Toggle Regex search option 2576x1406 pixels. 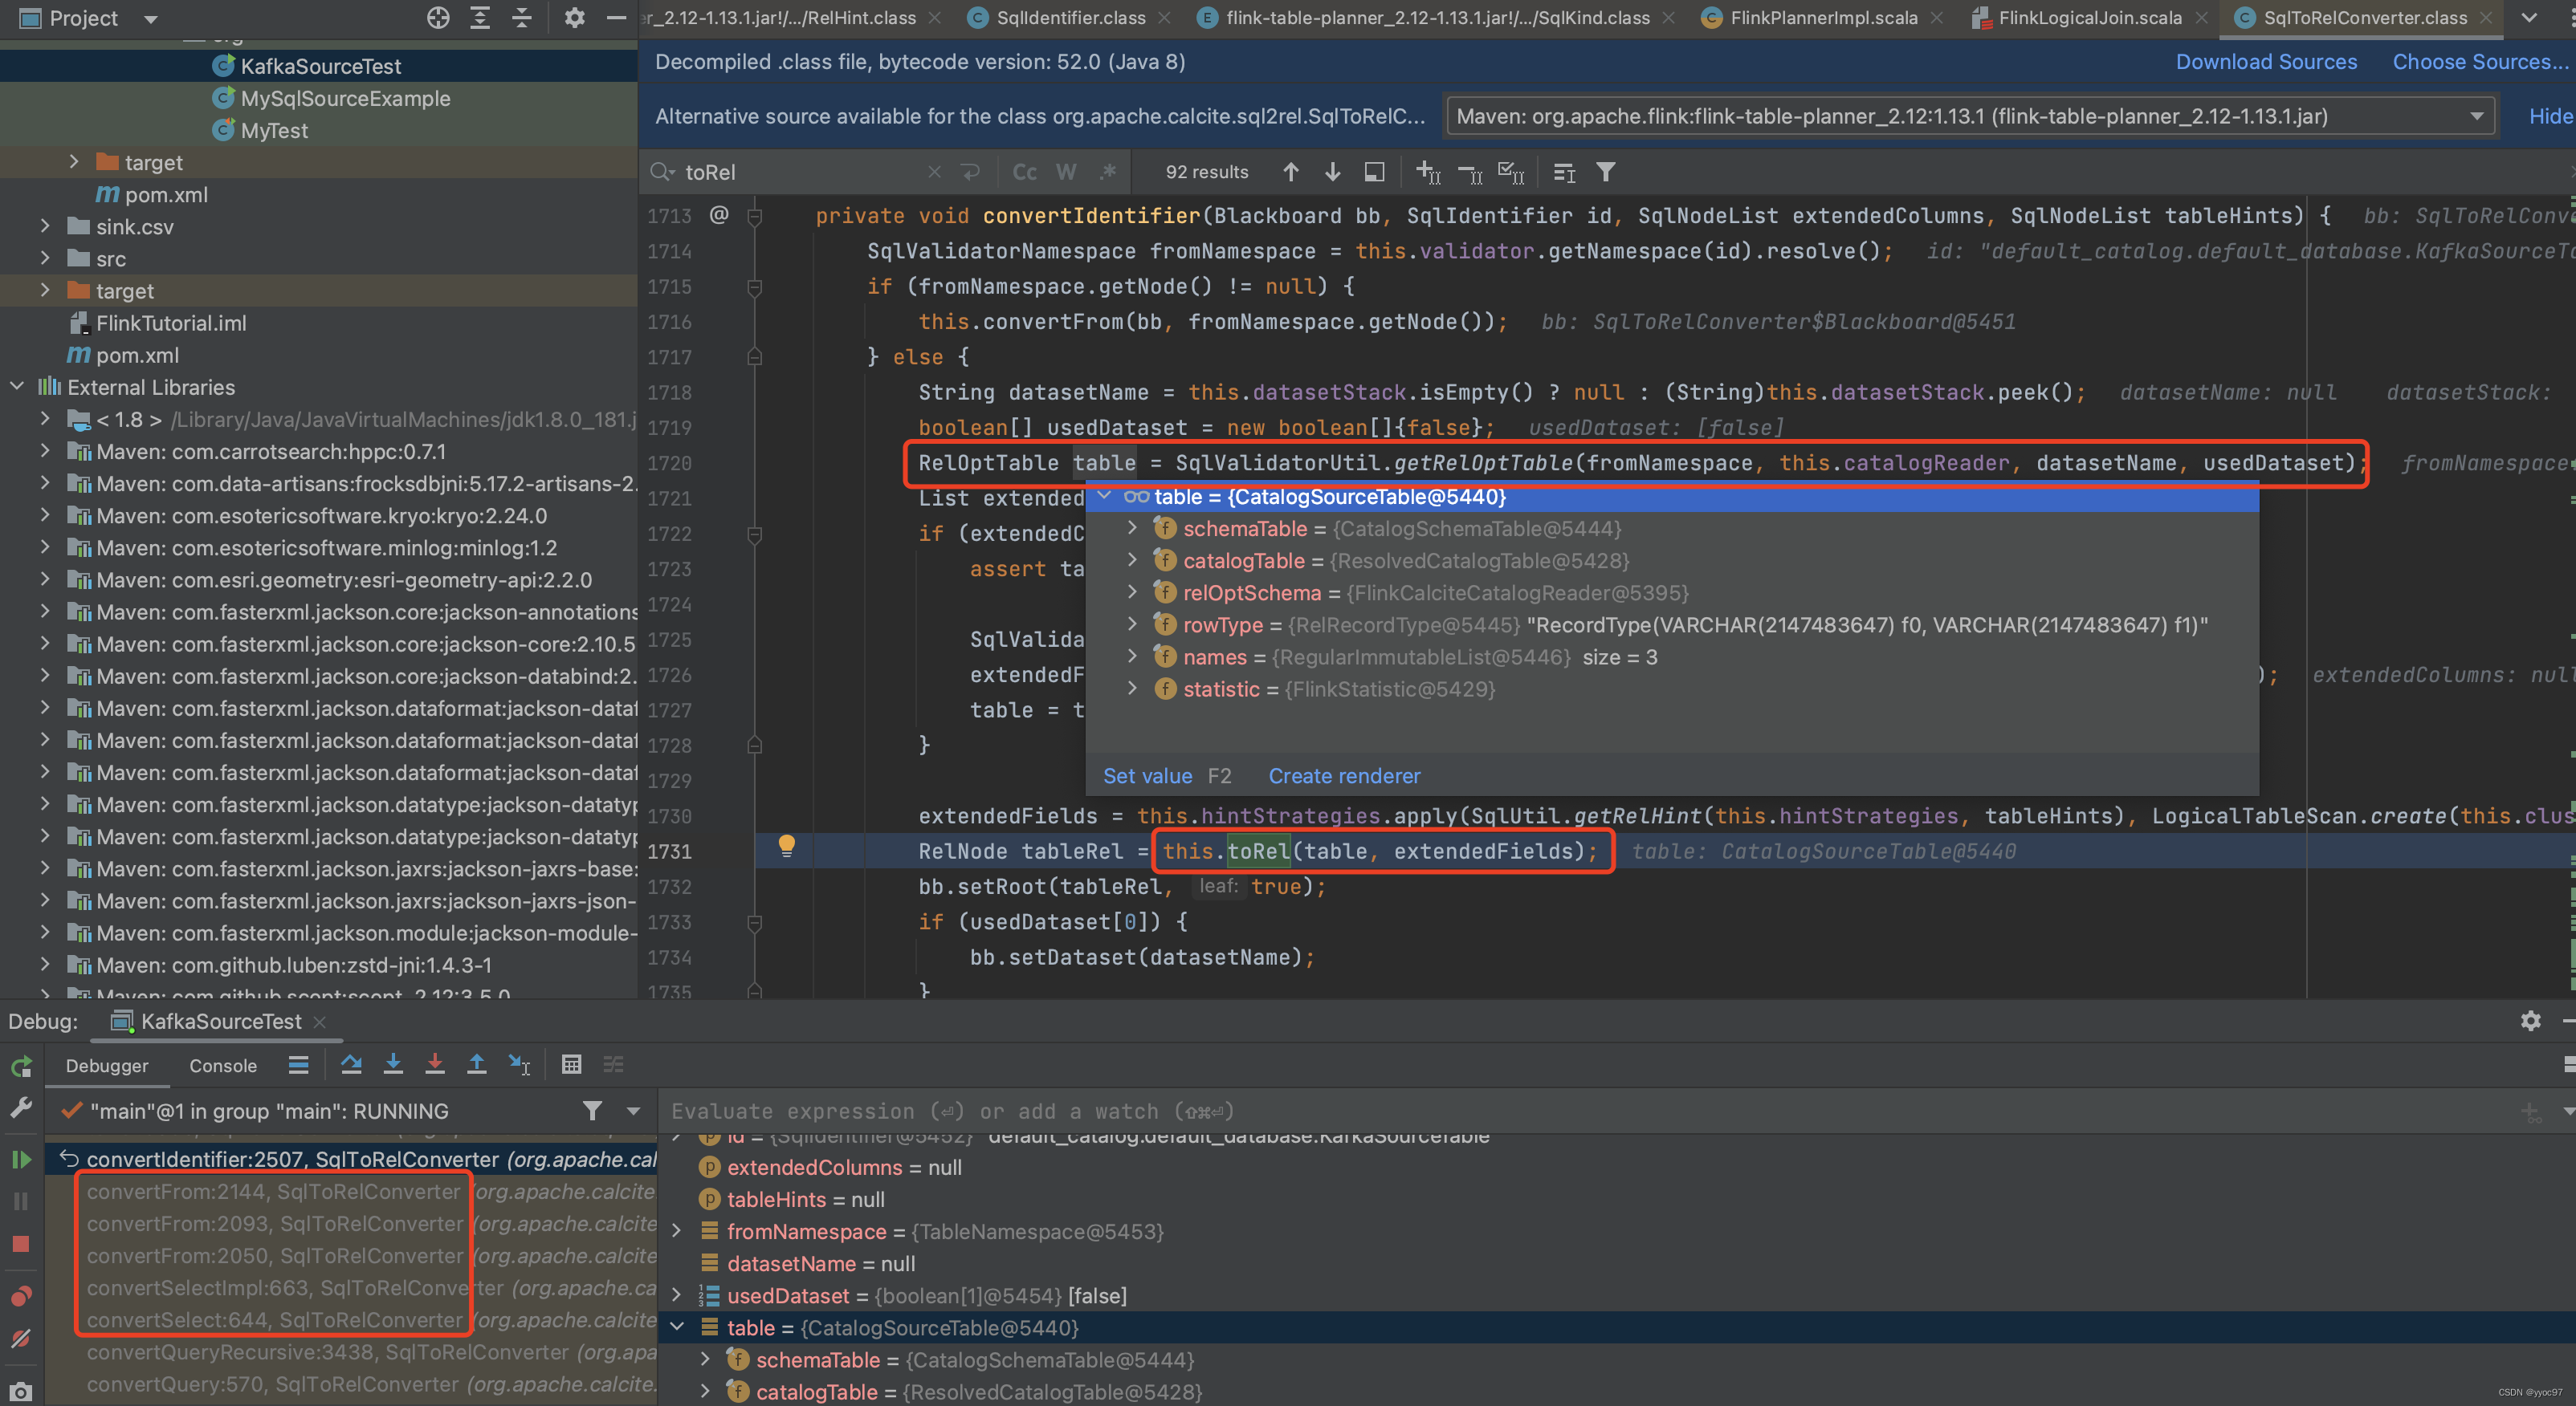coord(1107,172)
